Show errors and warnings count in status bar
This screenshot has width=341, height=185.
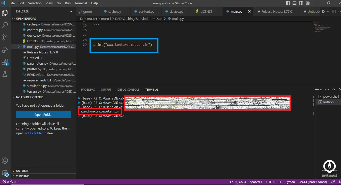[x=9, y=182]
